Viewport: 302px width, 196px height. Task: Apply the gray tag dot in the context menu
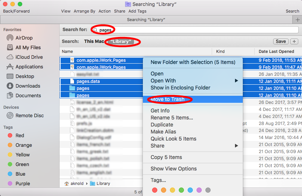click(x=208, y=190)
